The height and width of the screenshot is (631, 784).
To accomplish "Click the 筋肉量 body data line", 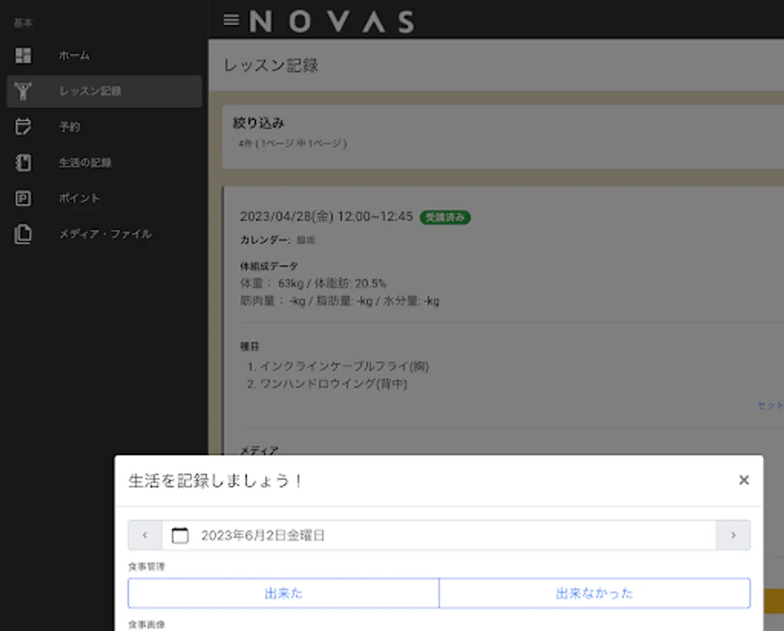I will 339,301.
